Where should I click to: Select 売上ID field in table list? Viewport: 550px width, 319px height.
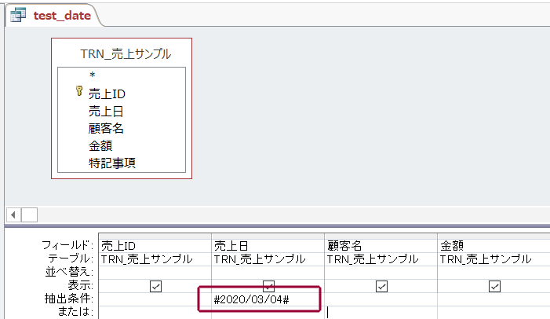(107, 93)
